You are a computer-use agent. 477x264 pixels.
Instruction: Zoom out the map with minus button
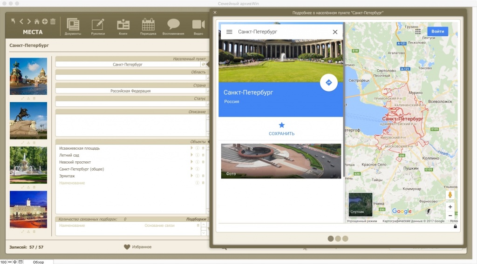point(450,216)
